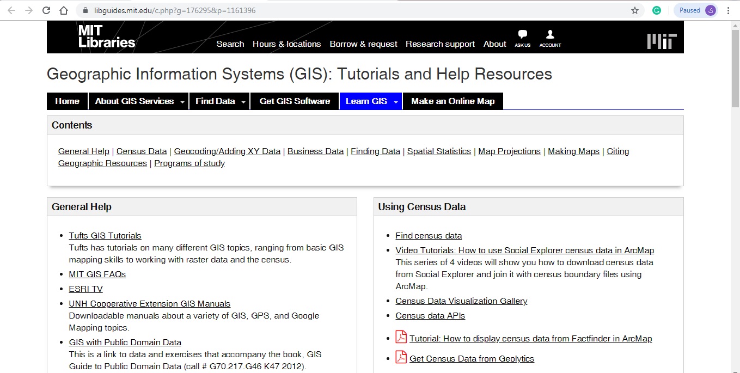Screen dimensions: 740x373
Task: Focus the address bar URL field
Action: [359, 10]
